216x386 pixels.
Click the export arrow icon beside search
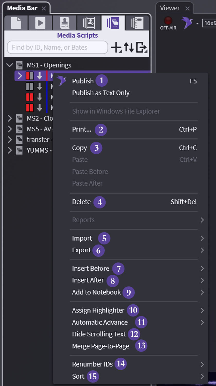141,48
